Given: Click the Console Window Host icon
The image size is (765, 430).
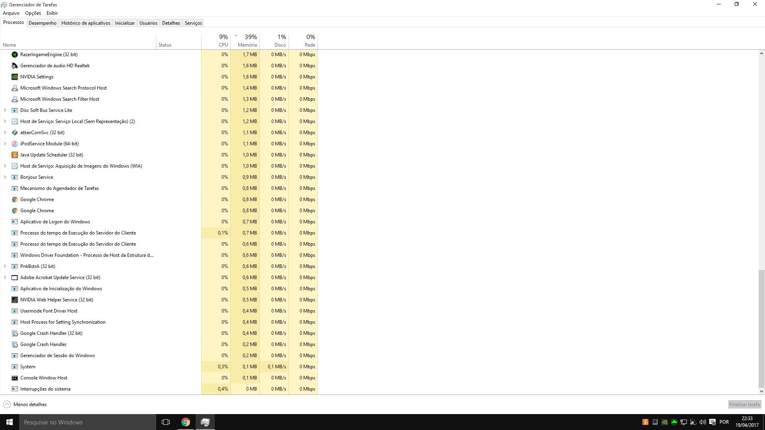Looking at the screenshot, I should pyautogui.click(x=15, y=378).
